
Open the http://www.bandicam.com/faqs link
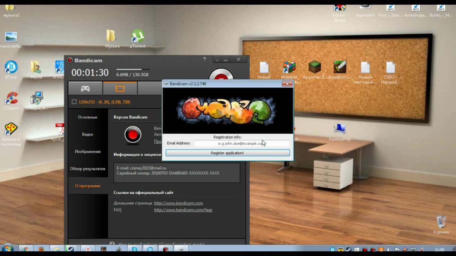183,210
